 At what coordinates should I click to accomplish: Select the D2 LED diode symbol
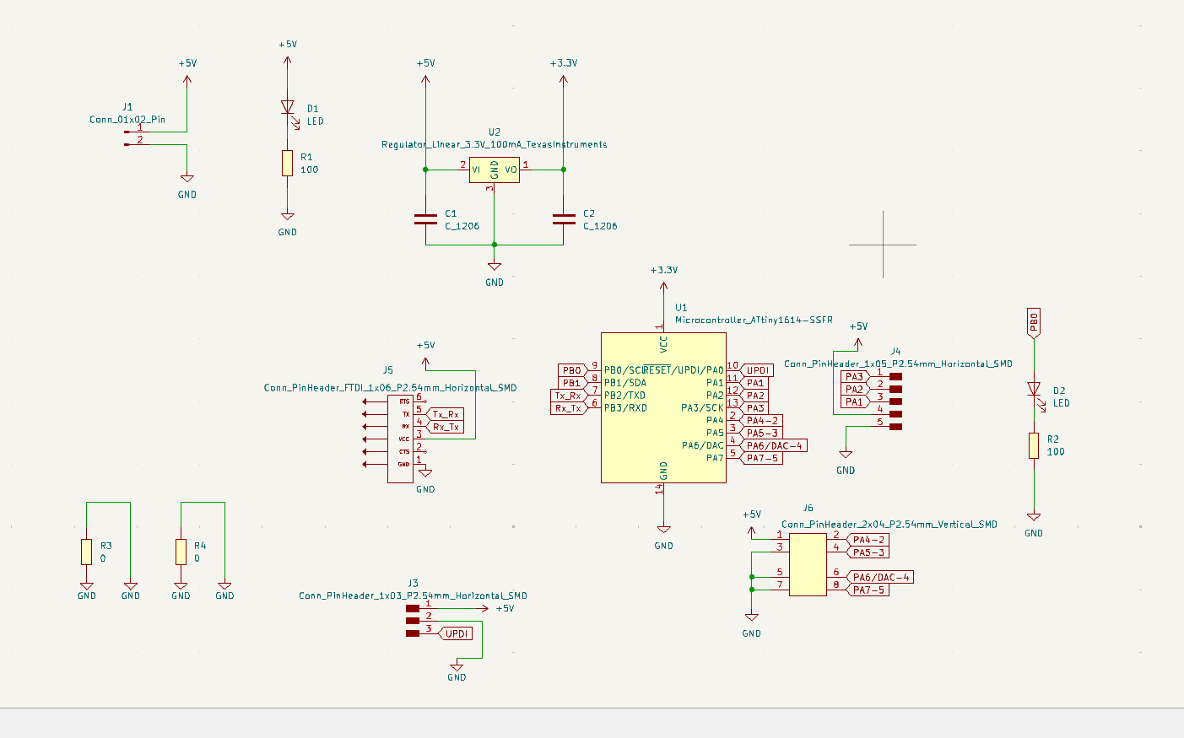pos(1034,389)
